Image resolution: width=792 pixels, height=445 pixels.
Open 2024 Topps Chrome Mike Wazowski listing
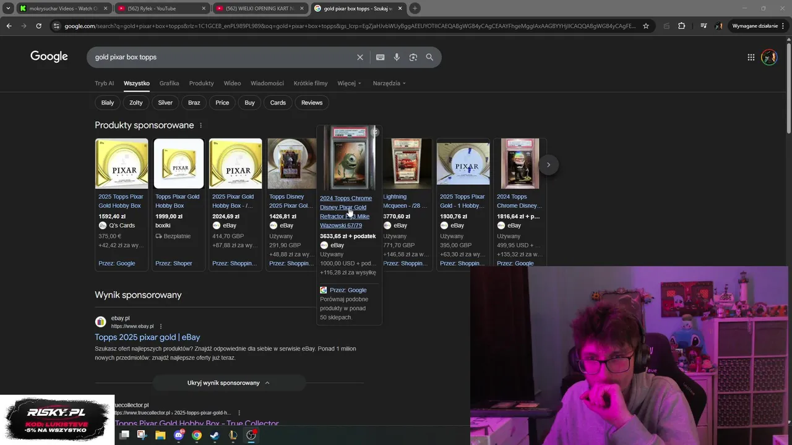346,212
